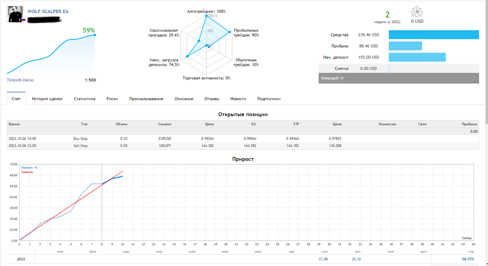Click the Операций: 0 gray bar

[x=399, y=78]
